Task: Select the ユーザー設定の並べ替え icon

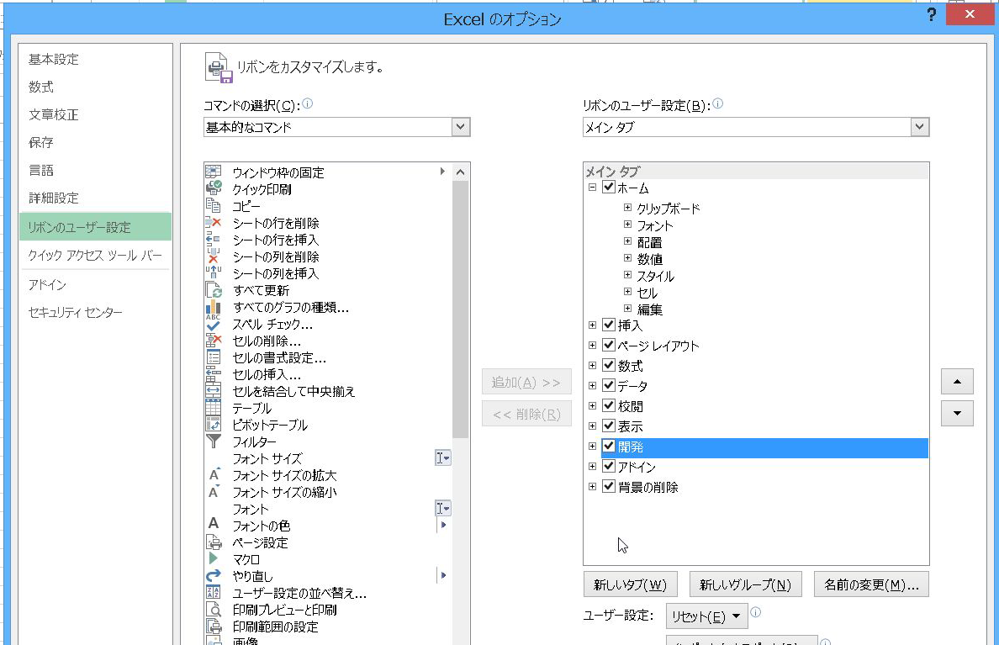Action: coord(213,592)
